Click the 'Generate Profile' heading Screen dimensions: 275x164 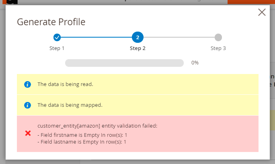51,22
